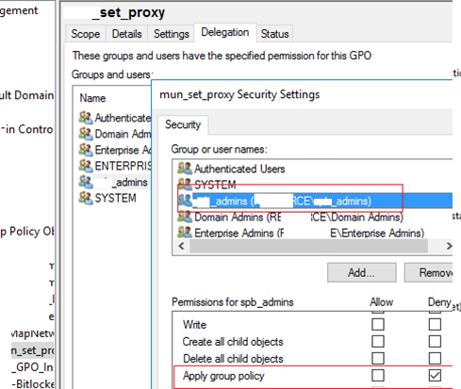Click the Remove button

pos(429,272)
